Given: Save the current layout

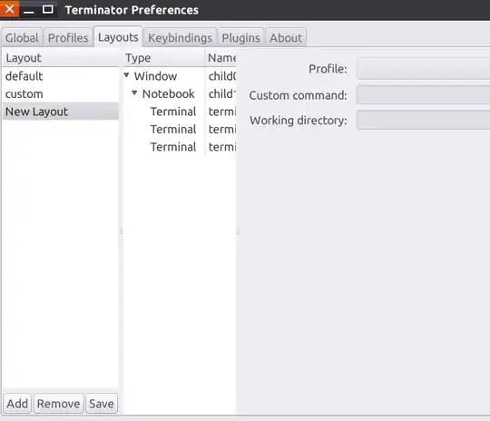Looking at the screenshot, I should tap(102, 403).
